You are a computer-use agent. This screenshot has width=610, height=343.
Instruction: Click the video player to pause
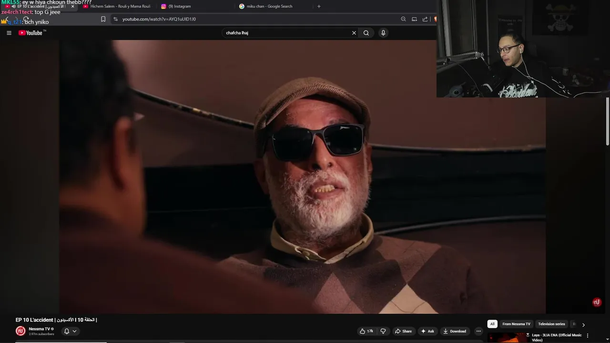(x=302, y=176)
